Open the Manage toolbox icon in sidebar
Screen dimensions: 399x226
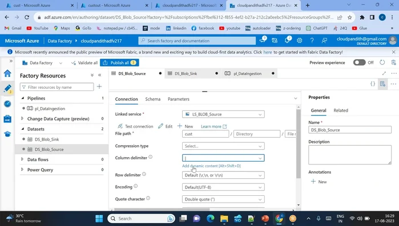pyautogui.click(x=7, y=119)
